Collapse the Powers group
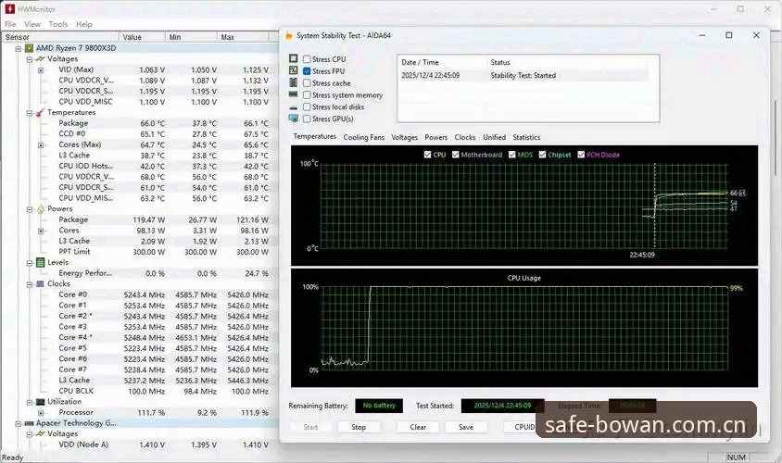Viewport: 782px width, 463px height. coord(30,209)
